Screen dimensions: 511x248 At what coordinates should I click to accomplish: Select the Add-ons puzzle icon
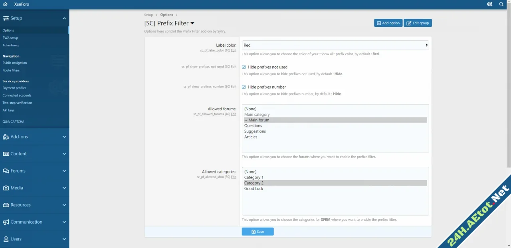tap(7, 137)
